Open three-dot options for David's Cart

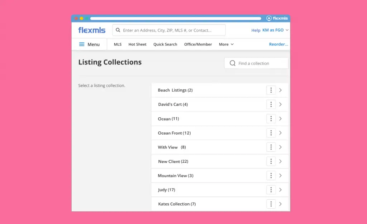(x=271, y=104)
